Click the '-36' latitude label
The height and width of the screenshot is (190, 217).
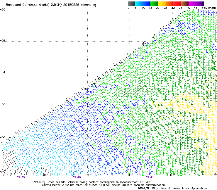[x=3, y=104]
